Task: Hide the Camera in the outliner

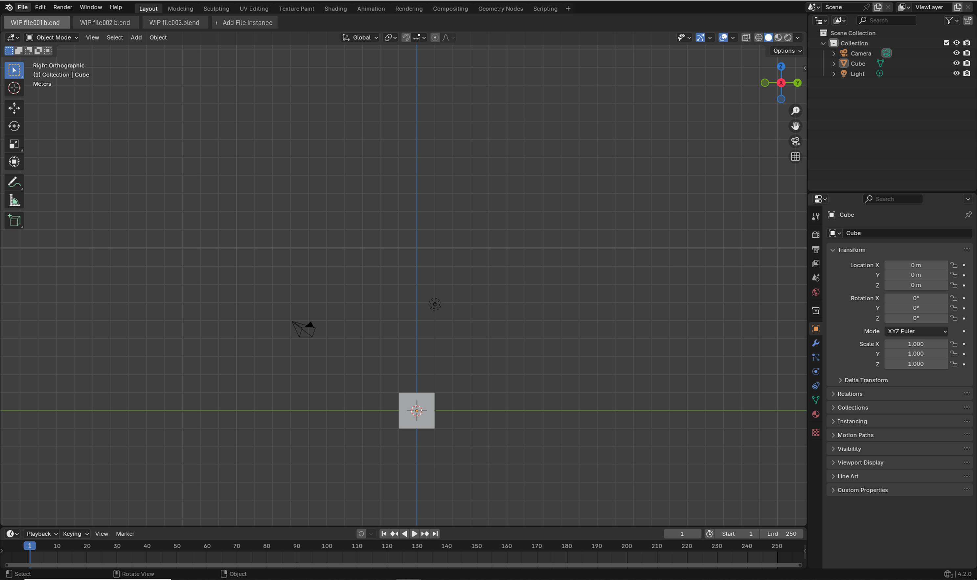Action: click(956, 53)
